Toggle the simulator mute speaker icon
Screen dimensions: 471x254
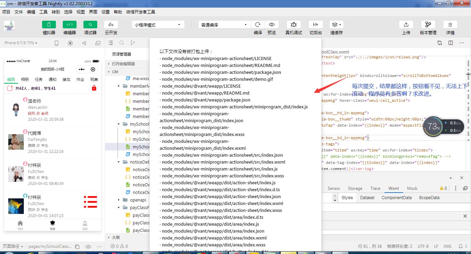tap(84, 43)
